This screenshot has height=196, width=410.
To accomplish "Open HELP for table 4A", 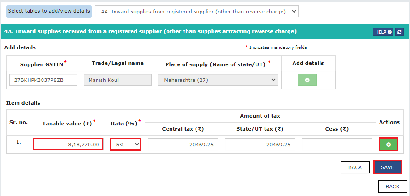I will pyautogui.click(x=383, y=32).
